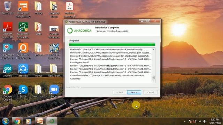Click the Back button in setup
The height and width of the screenshot is (125, 223).
[x=120, y=92]
